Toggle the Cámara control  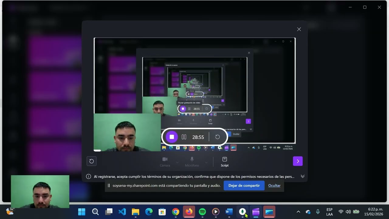point(165,162)
